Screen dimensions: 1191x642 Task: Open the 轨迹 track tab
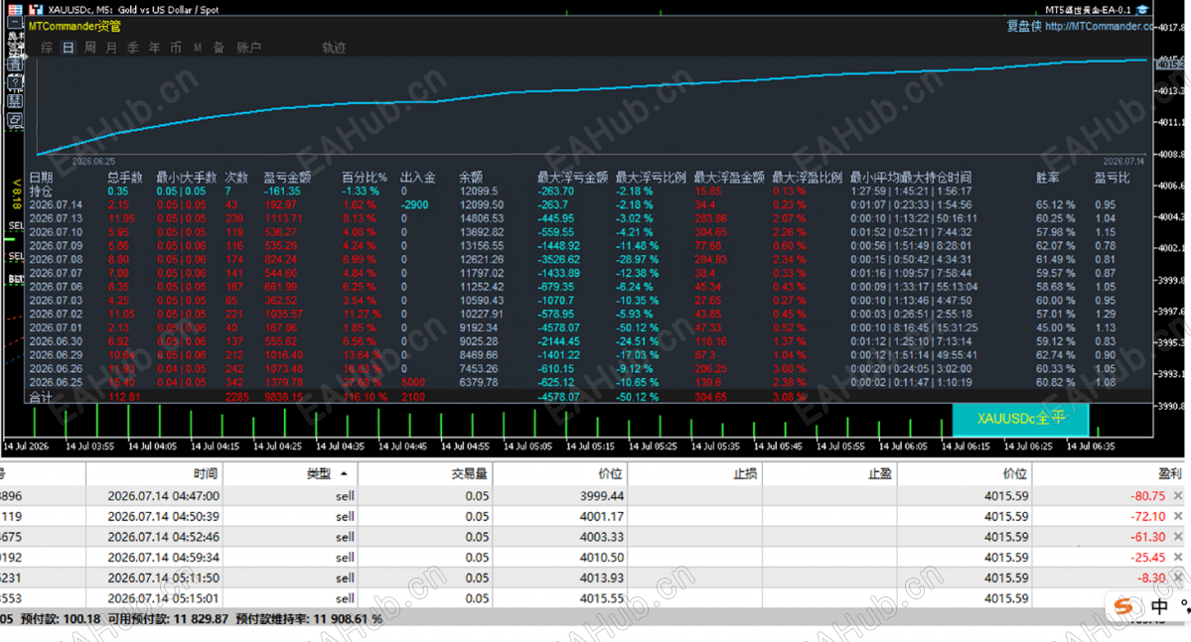coord(334,48)
